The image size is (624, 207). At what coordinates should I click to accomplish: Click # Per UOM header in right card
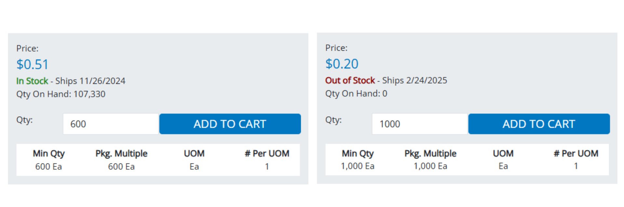(x=576, y=153)
